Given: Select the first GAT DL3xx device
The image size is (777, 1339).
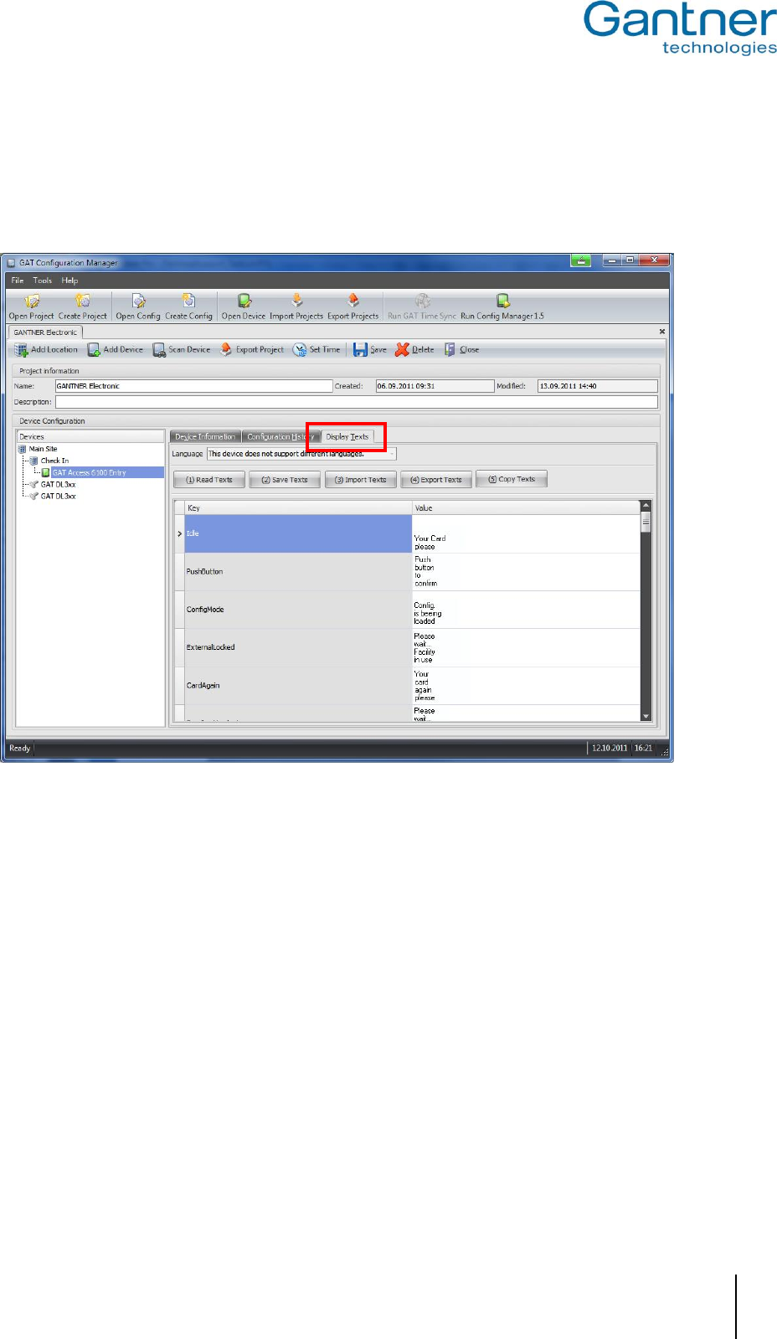Looking at the screenshot, I should tap(58, 484).
